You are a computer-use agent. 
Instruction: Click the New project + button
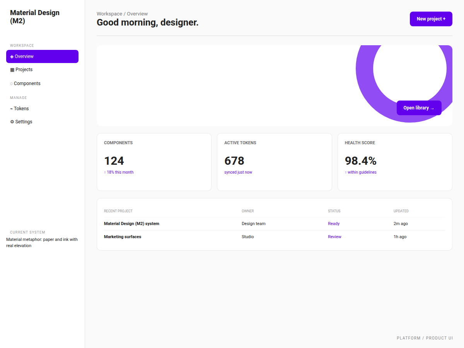pos(431,19)
